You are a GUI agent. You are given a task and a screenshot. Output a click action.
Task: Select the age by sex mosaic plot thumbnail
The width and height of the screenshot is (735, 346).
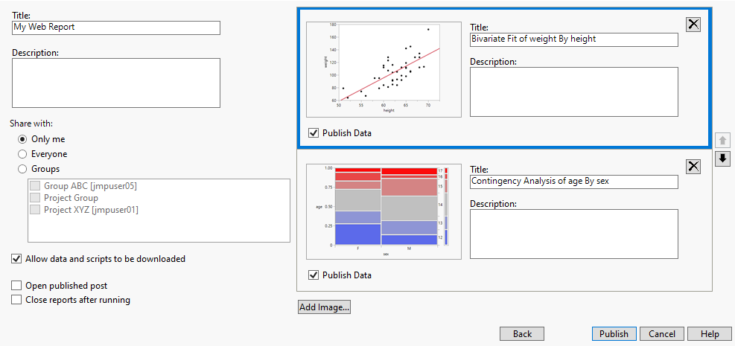(384, 212)
